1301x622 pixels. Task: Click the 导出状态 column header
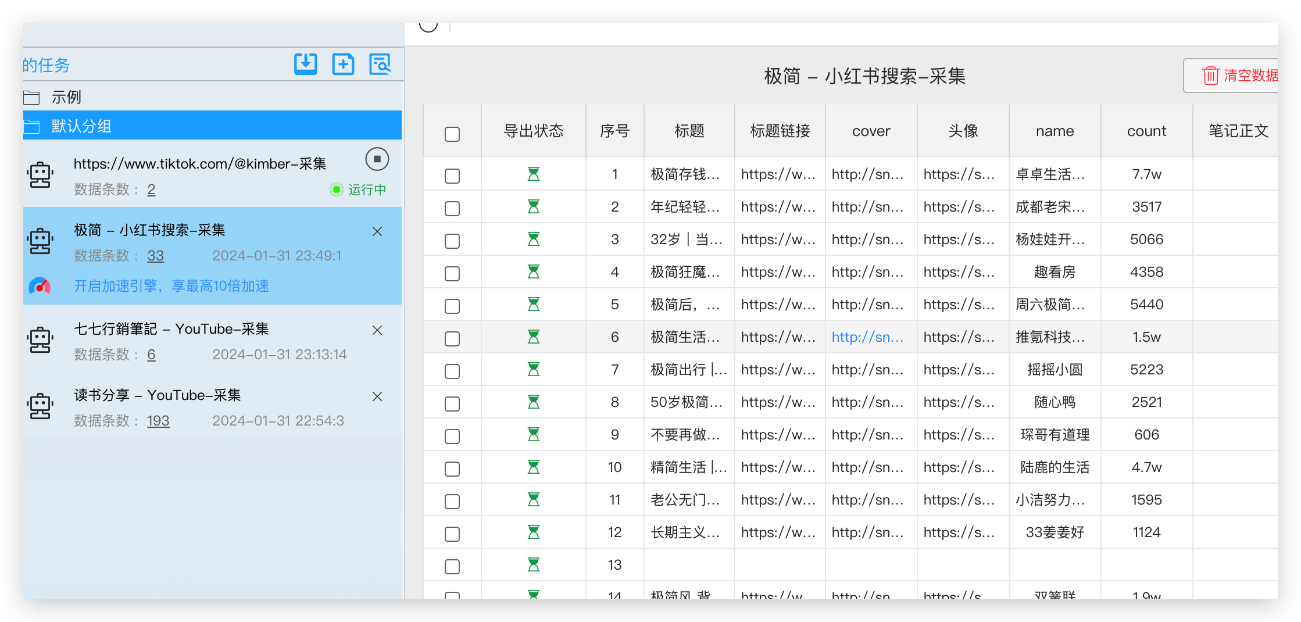[x=534, y=131]
